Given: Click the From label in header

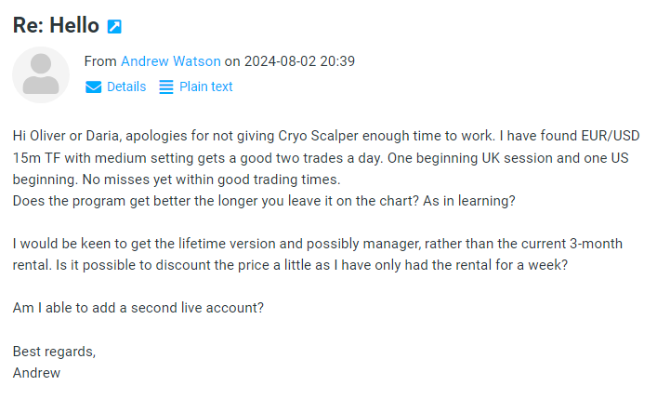Looking at the screenshot, I should click(100, 61).
